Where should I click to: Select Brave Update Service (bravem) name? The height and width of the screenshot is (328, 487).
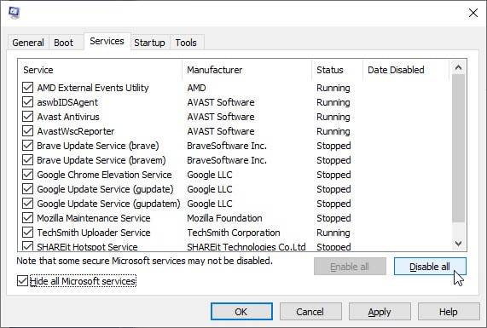coord(101,160)
